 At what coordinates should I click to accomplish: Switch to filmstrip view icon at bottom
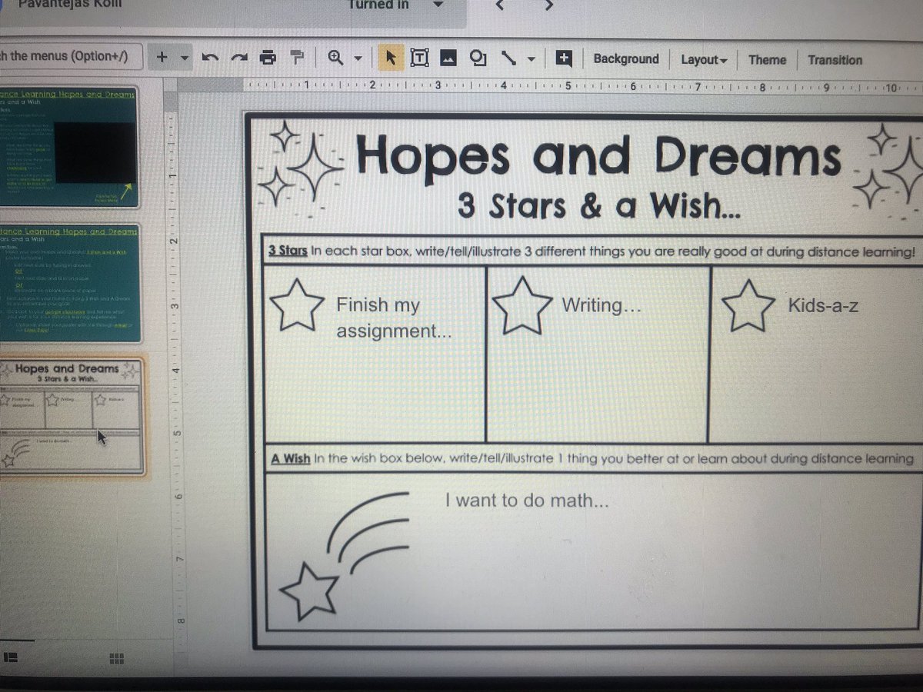[11, 657]
